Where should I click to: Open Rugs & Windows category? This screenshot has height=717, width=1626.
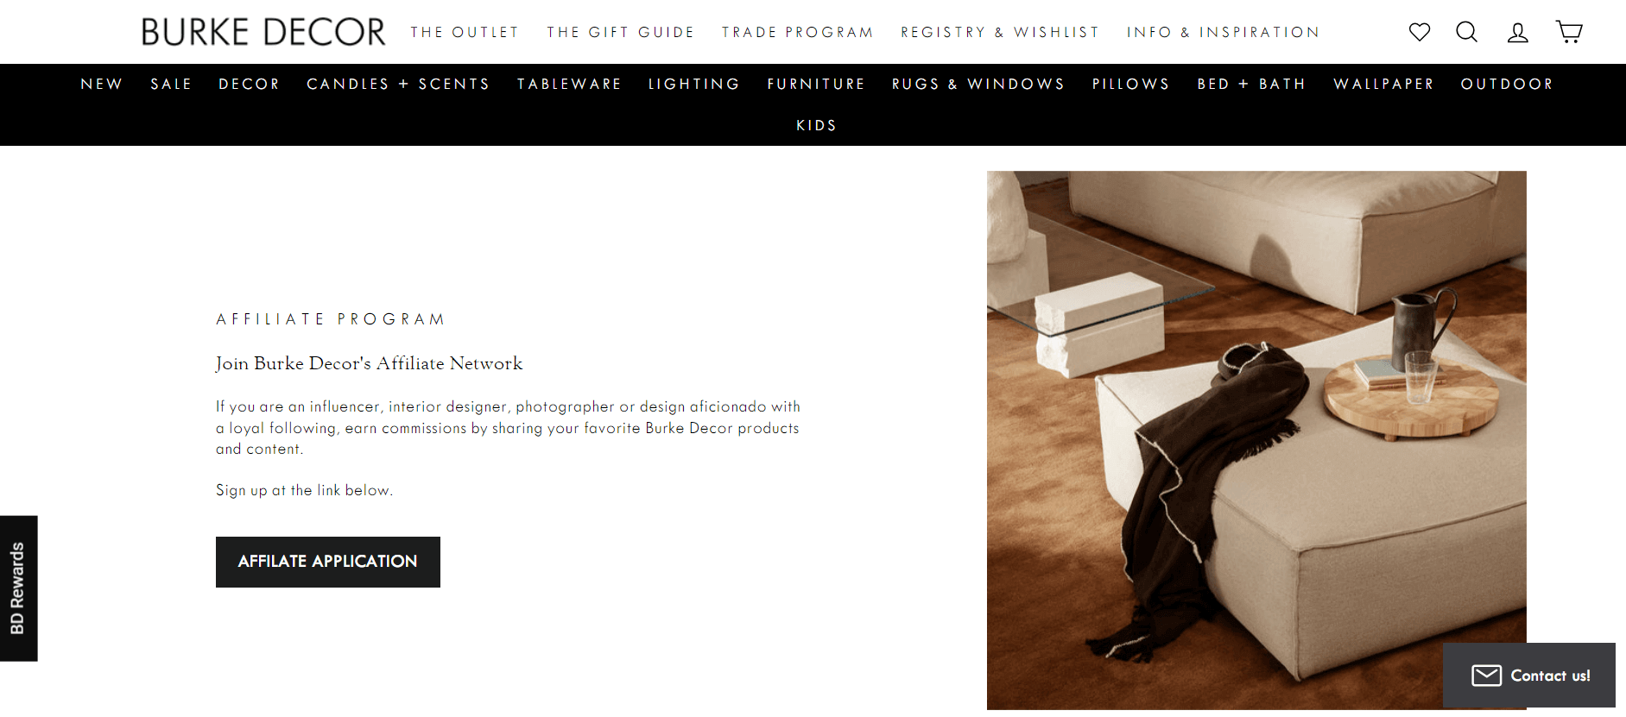[978, 84]
